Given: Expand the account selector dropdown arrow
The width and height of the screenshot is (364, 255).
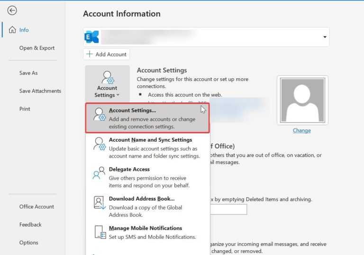Looking at the screenshot, I should pos(325,37).
